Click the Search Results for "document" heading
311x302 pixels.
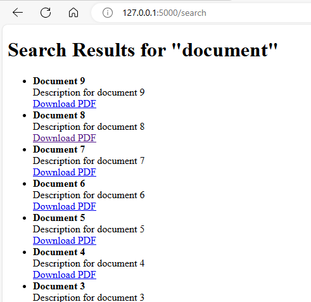143,50
